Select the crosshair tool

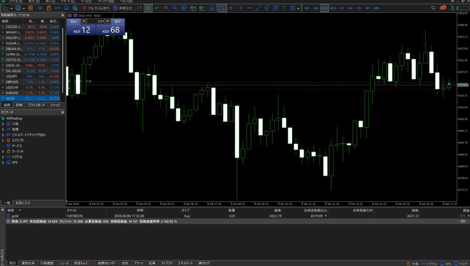(x=231, y=8)
